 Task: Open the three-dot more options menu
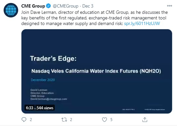click(169, 6)
